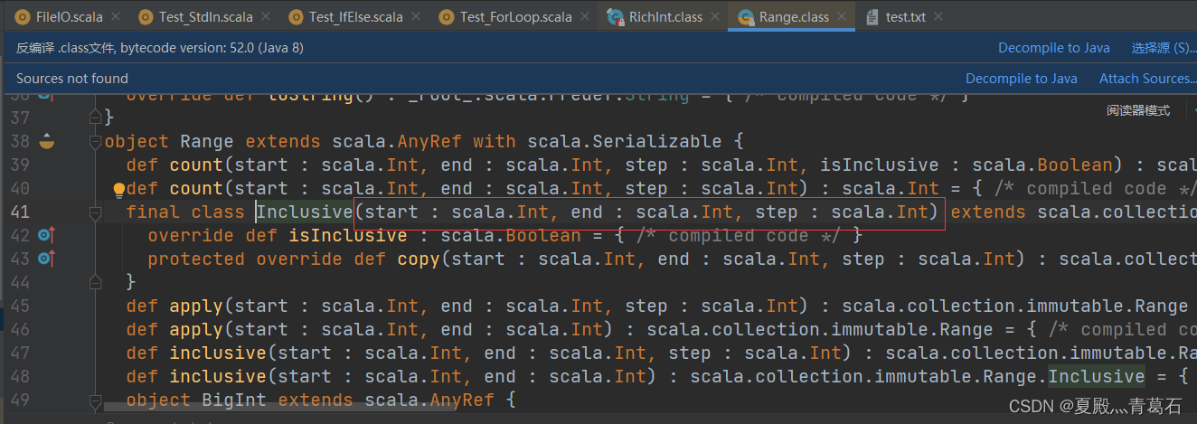The width and height of the screenshot is (1197, 424).
Task: Switch to the Test_IfElse.scala tab
Action: coord(356,17)
